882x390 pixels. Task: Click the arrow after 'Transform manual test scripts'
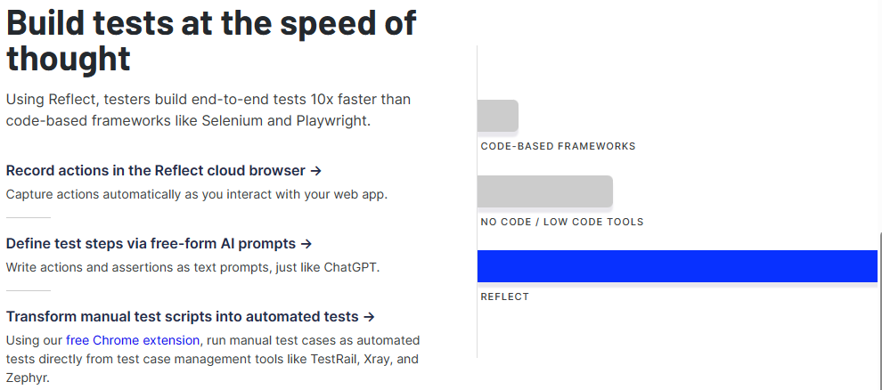coord(369,317)
